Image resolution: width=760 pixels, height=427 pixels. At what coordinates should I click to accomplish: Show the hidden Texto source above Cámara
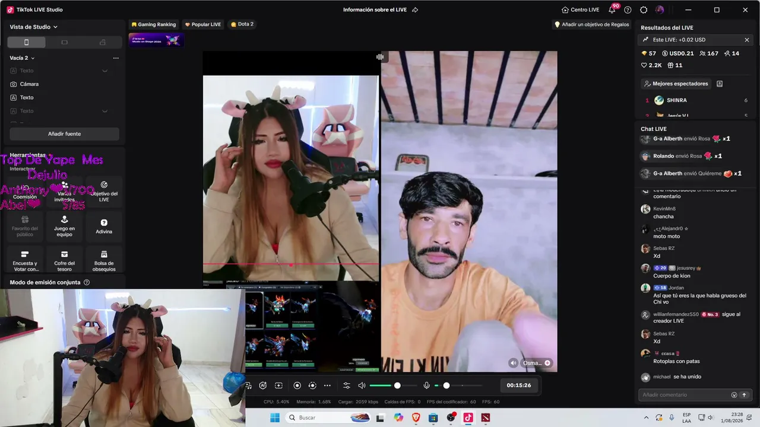tap(104, 71)
